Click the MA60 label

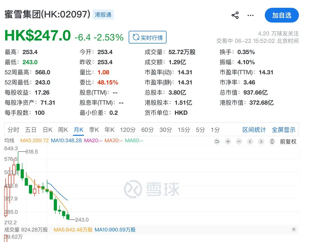coord(134,140)
